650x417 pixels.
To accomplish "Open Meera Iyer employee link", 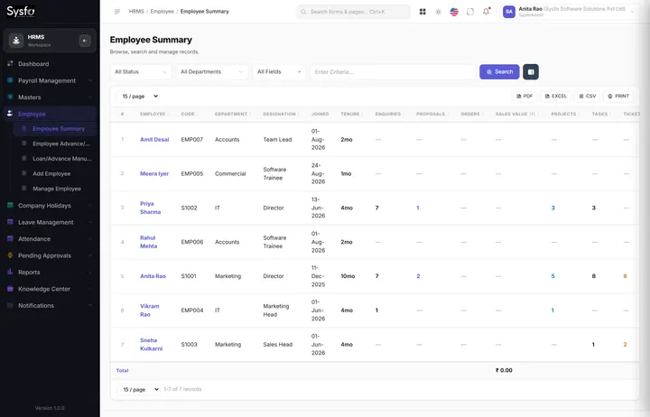I will click(154, 173).
